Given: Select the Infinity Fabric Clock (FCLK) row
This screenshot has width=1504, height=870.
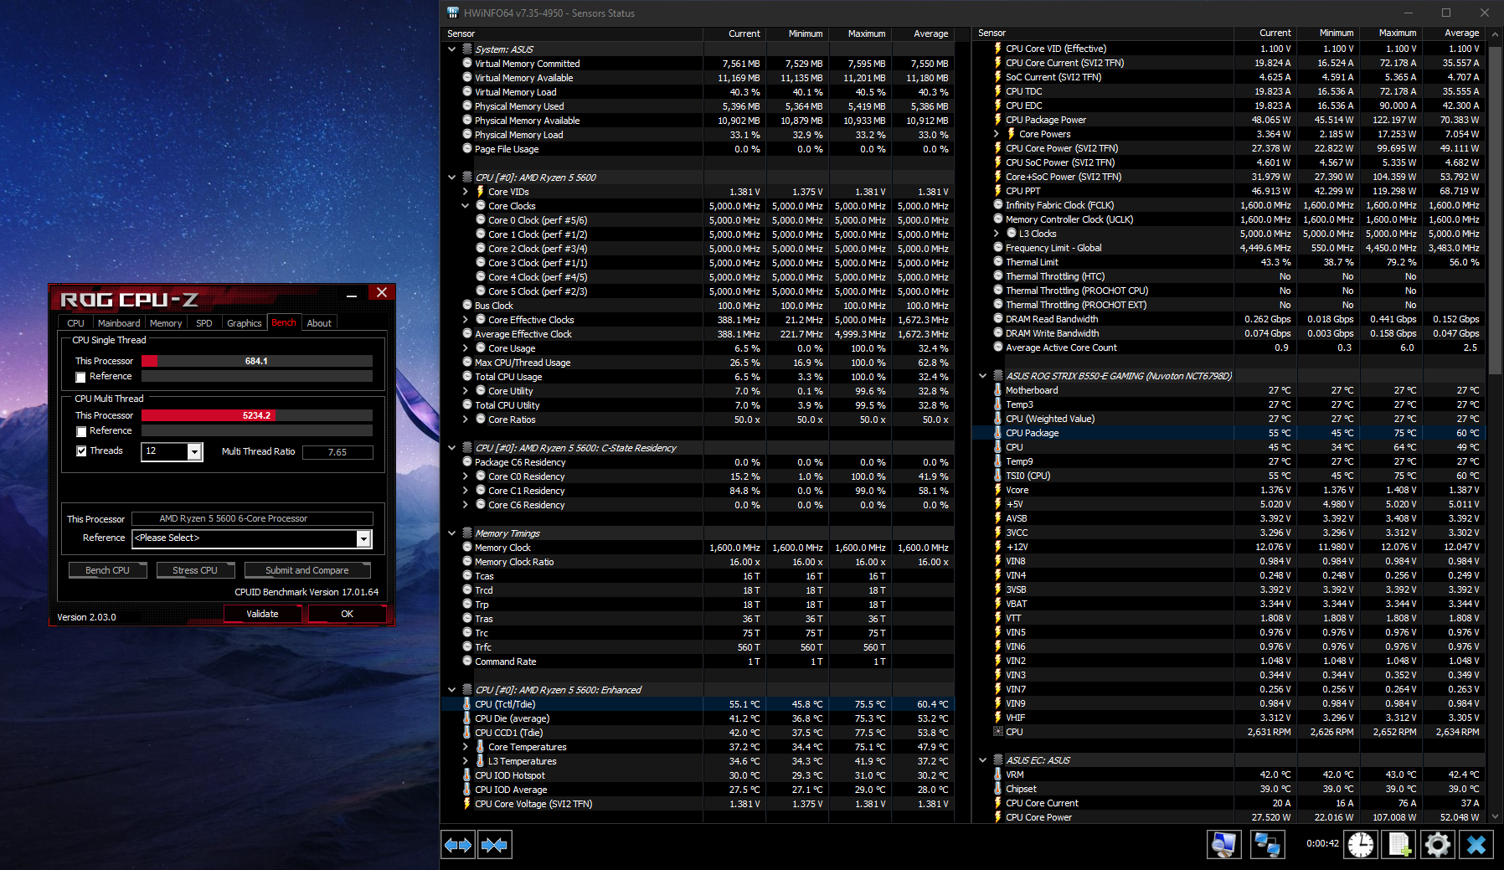Looking at the screenshot, I should [1228, 205].
